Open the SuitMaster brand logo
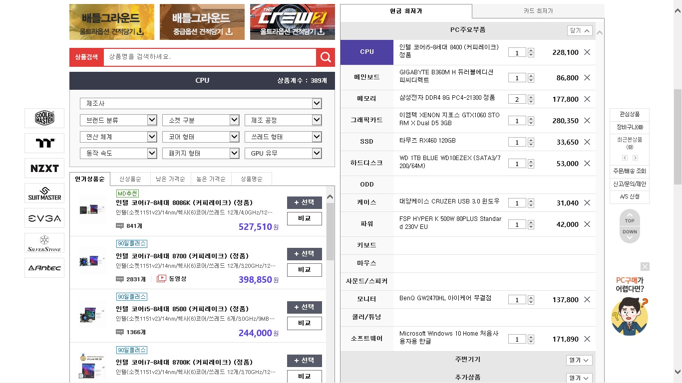682x383 pixels. pos(44,193)
